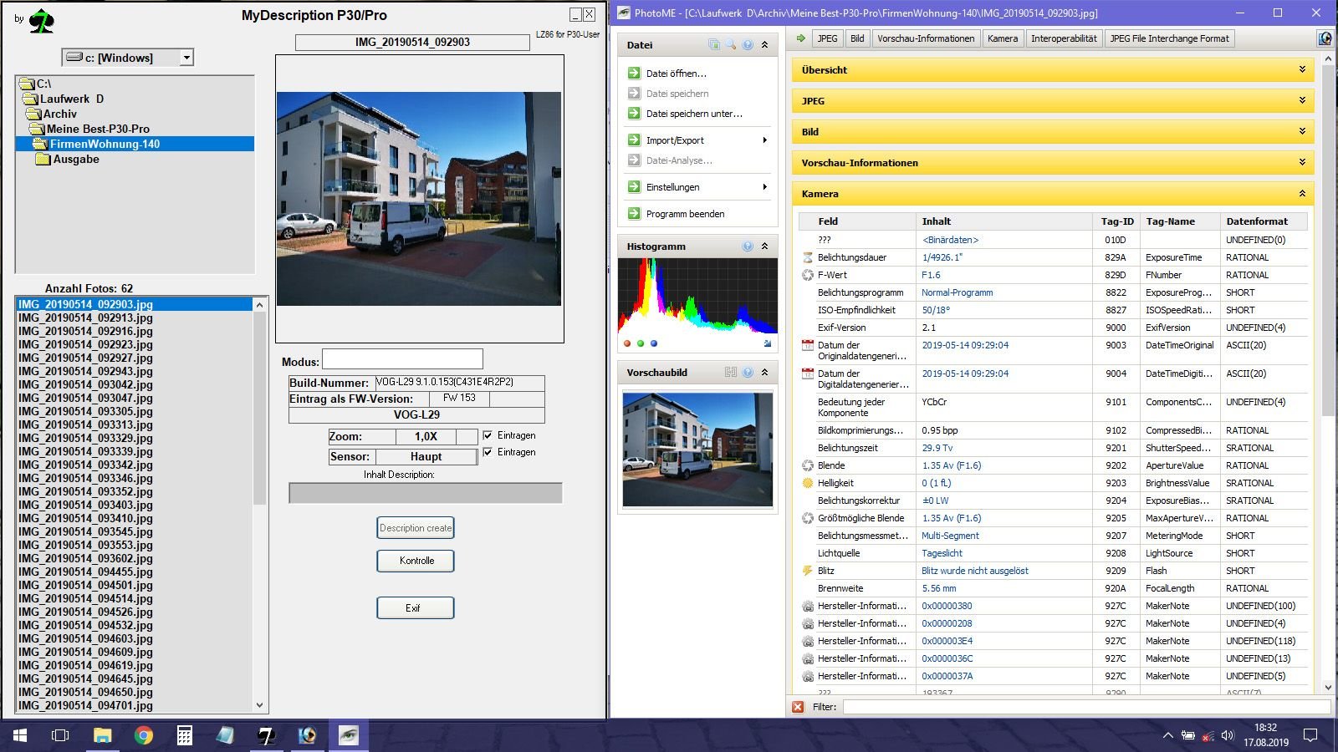Toggle green channel dot in histogram
This screenshot has height=752, width=1338.
coord(641,343)
